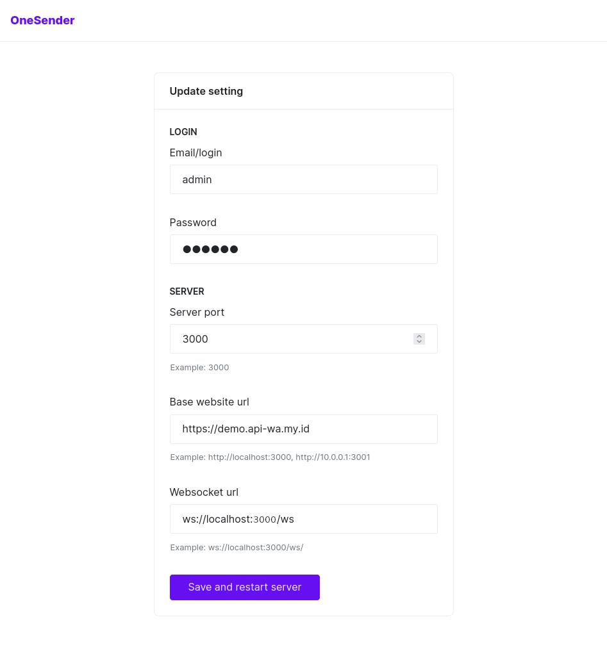Click the ws://localhost:3000/ws/ example hint

[237, 548]
